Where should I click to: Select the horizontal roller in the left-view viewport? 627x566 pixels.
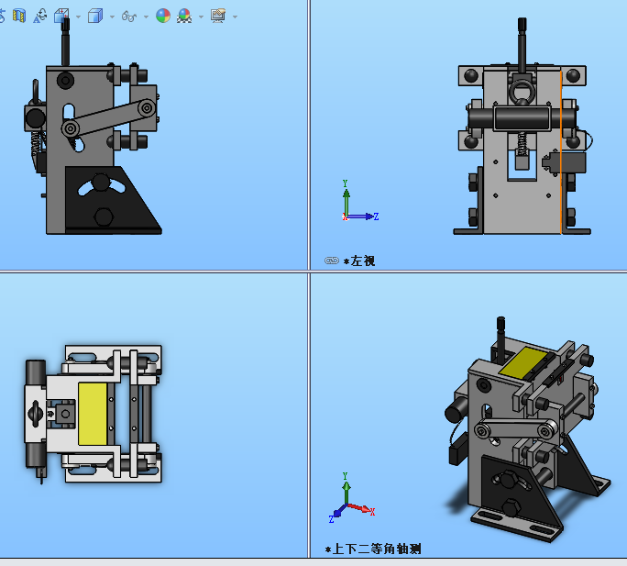(522, 119)
